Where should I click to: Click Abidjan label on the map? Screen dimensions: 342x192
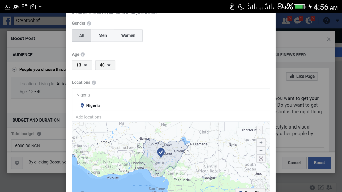pos(113,177)
